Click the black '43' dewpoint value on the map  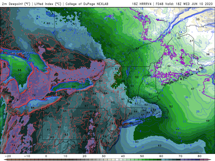[x=160, y=67]
